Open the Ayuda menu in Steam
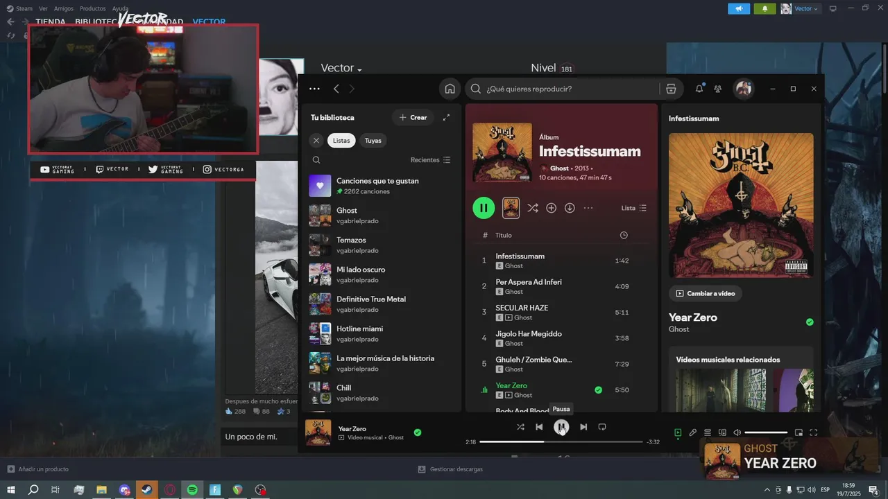Viewport: 888px width, 499px height. 121,8
